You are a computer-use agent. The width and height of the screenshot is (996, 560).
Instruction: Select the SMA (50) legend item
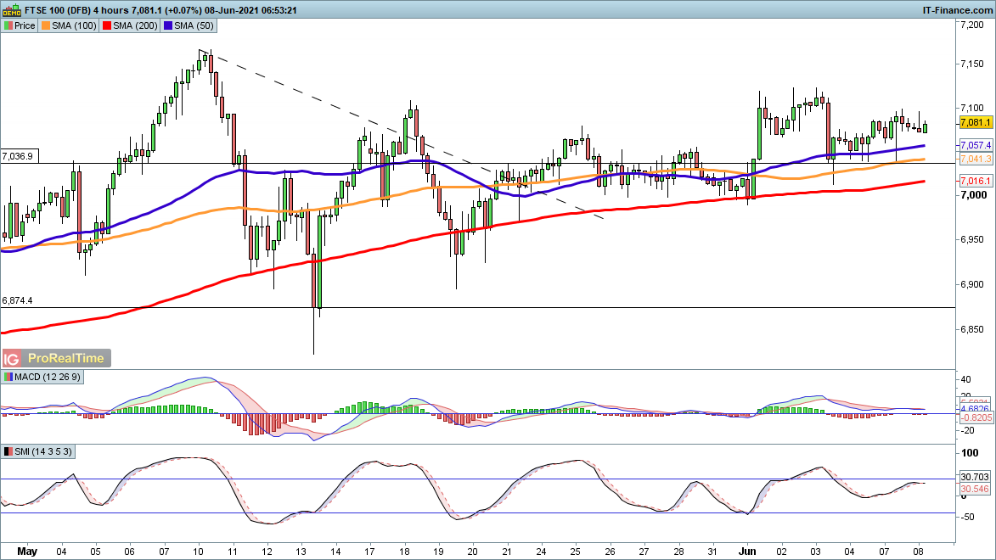coord(190,25)
